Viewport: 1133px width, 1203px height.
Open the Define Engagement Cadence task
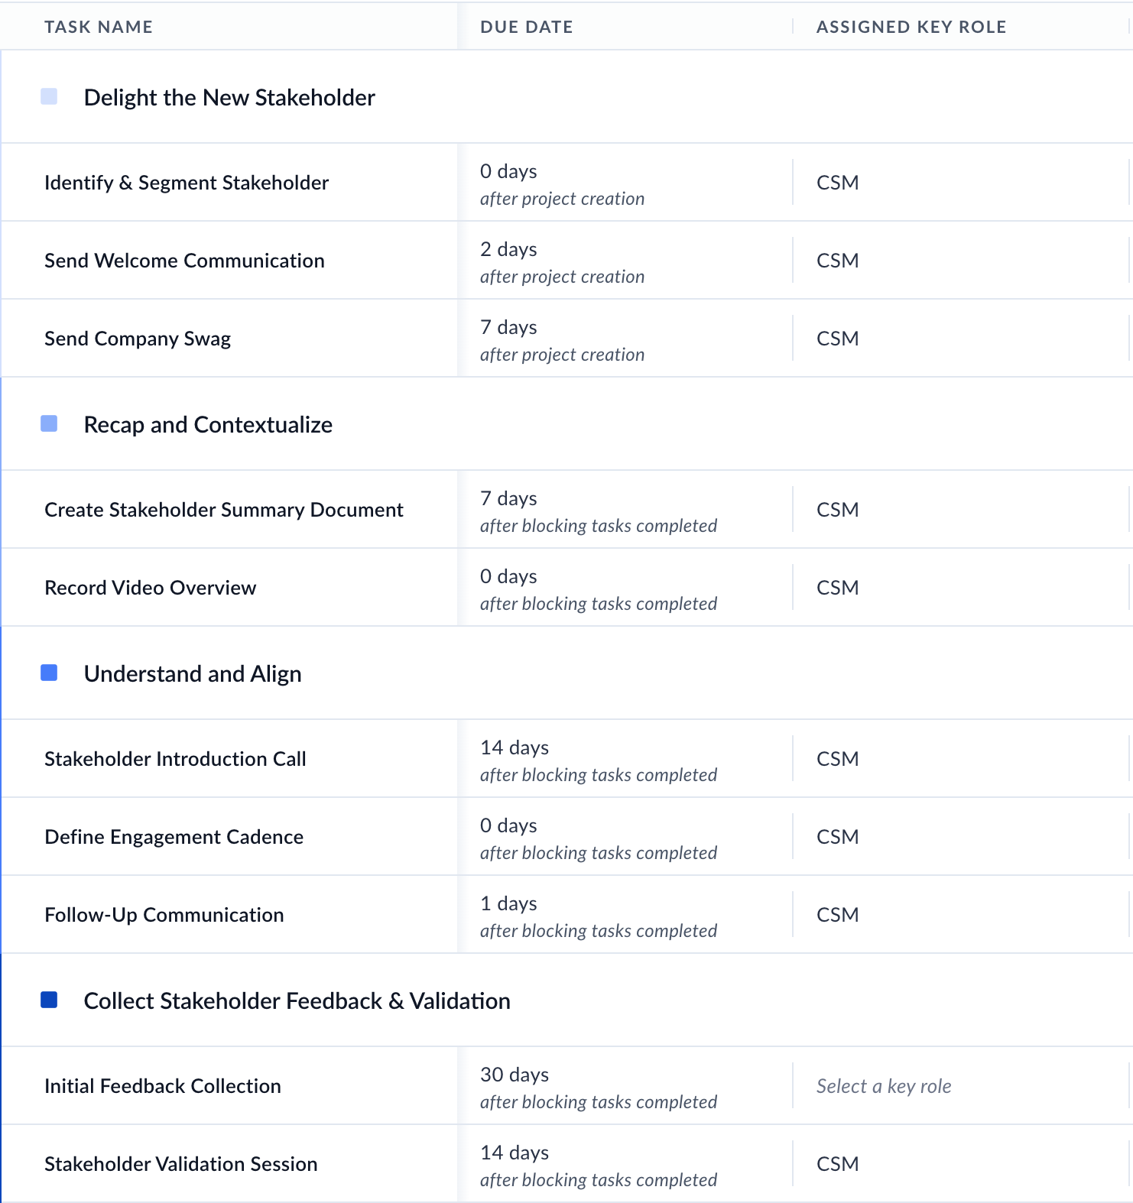point(174,837)
